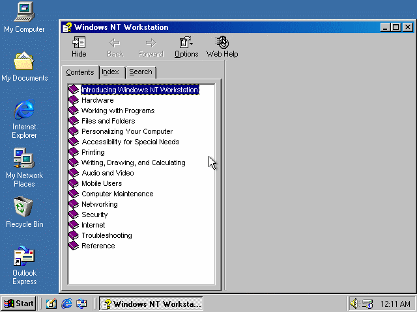This screenshot has width=417, height=312.
Task: Switch to the Search tab
Action: [x=141, y=72]
